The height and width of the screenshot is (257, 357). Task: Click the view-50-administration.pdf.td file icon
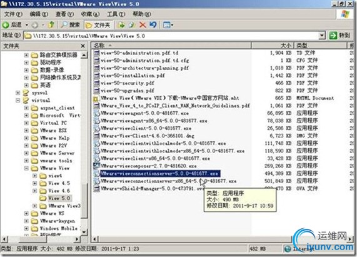click(97, 53)
